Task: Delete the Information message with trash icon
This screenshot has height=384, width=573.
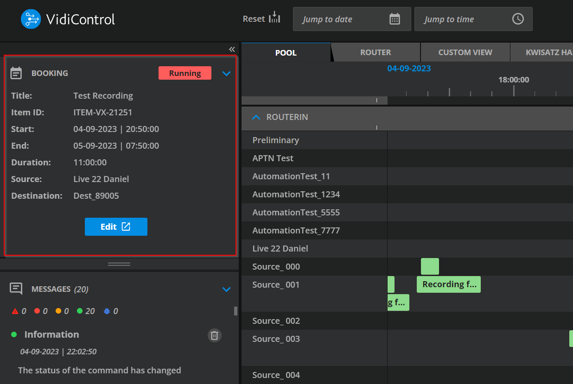Action: pyautogui.click(x=214, y=335)
